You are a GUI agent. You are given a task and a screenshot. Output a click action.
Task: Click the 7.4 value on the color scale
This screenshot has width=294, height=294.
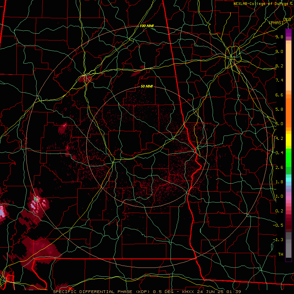(279, 80)
